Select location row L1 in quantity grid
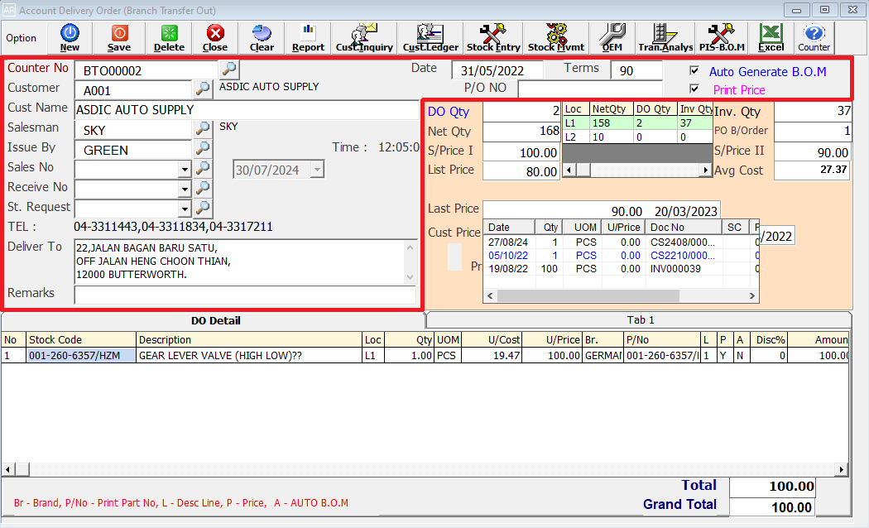Viewport: 869px width, 528px height. (637, 123)
